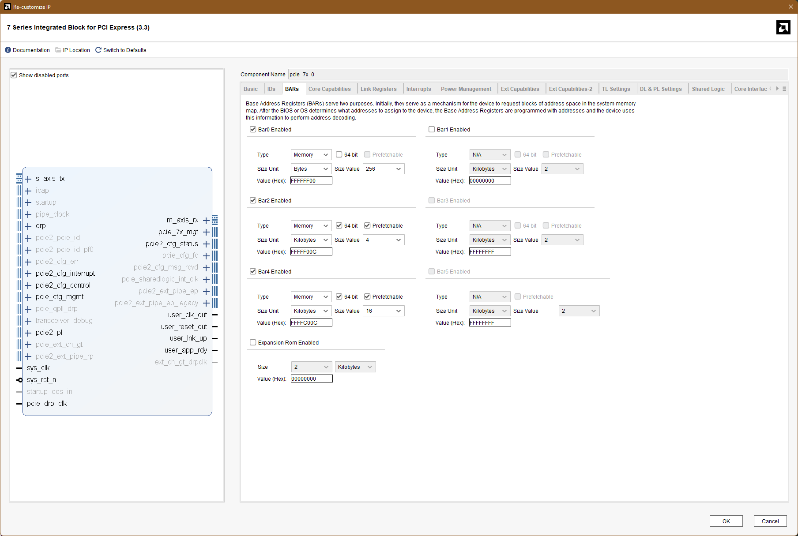Expand the pcie2_cfg_msg_rcvd port plus icon
Image resolution: width=798 pixels, height=536 pixels.
206,267
